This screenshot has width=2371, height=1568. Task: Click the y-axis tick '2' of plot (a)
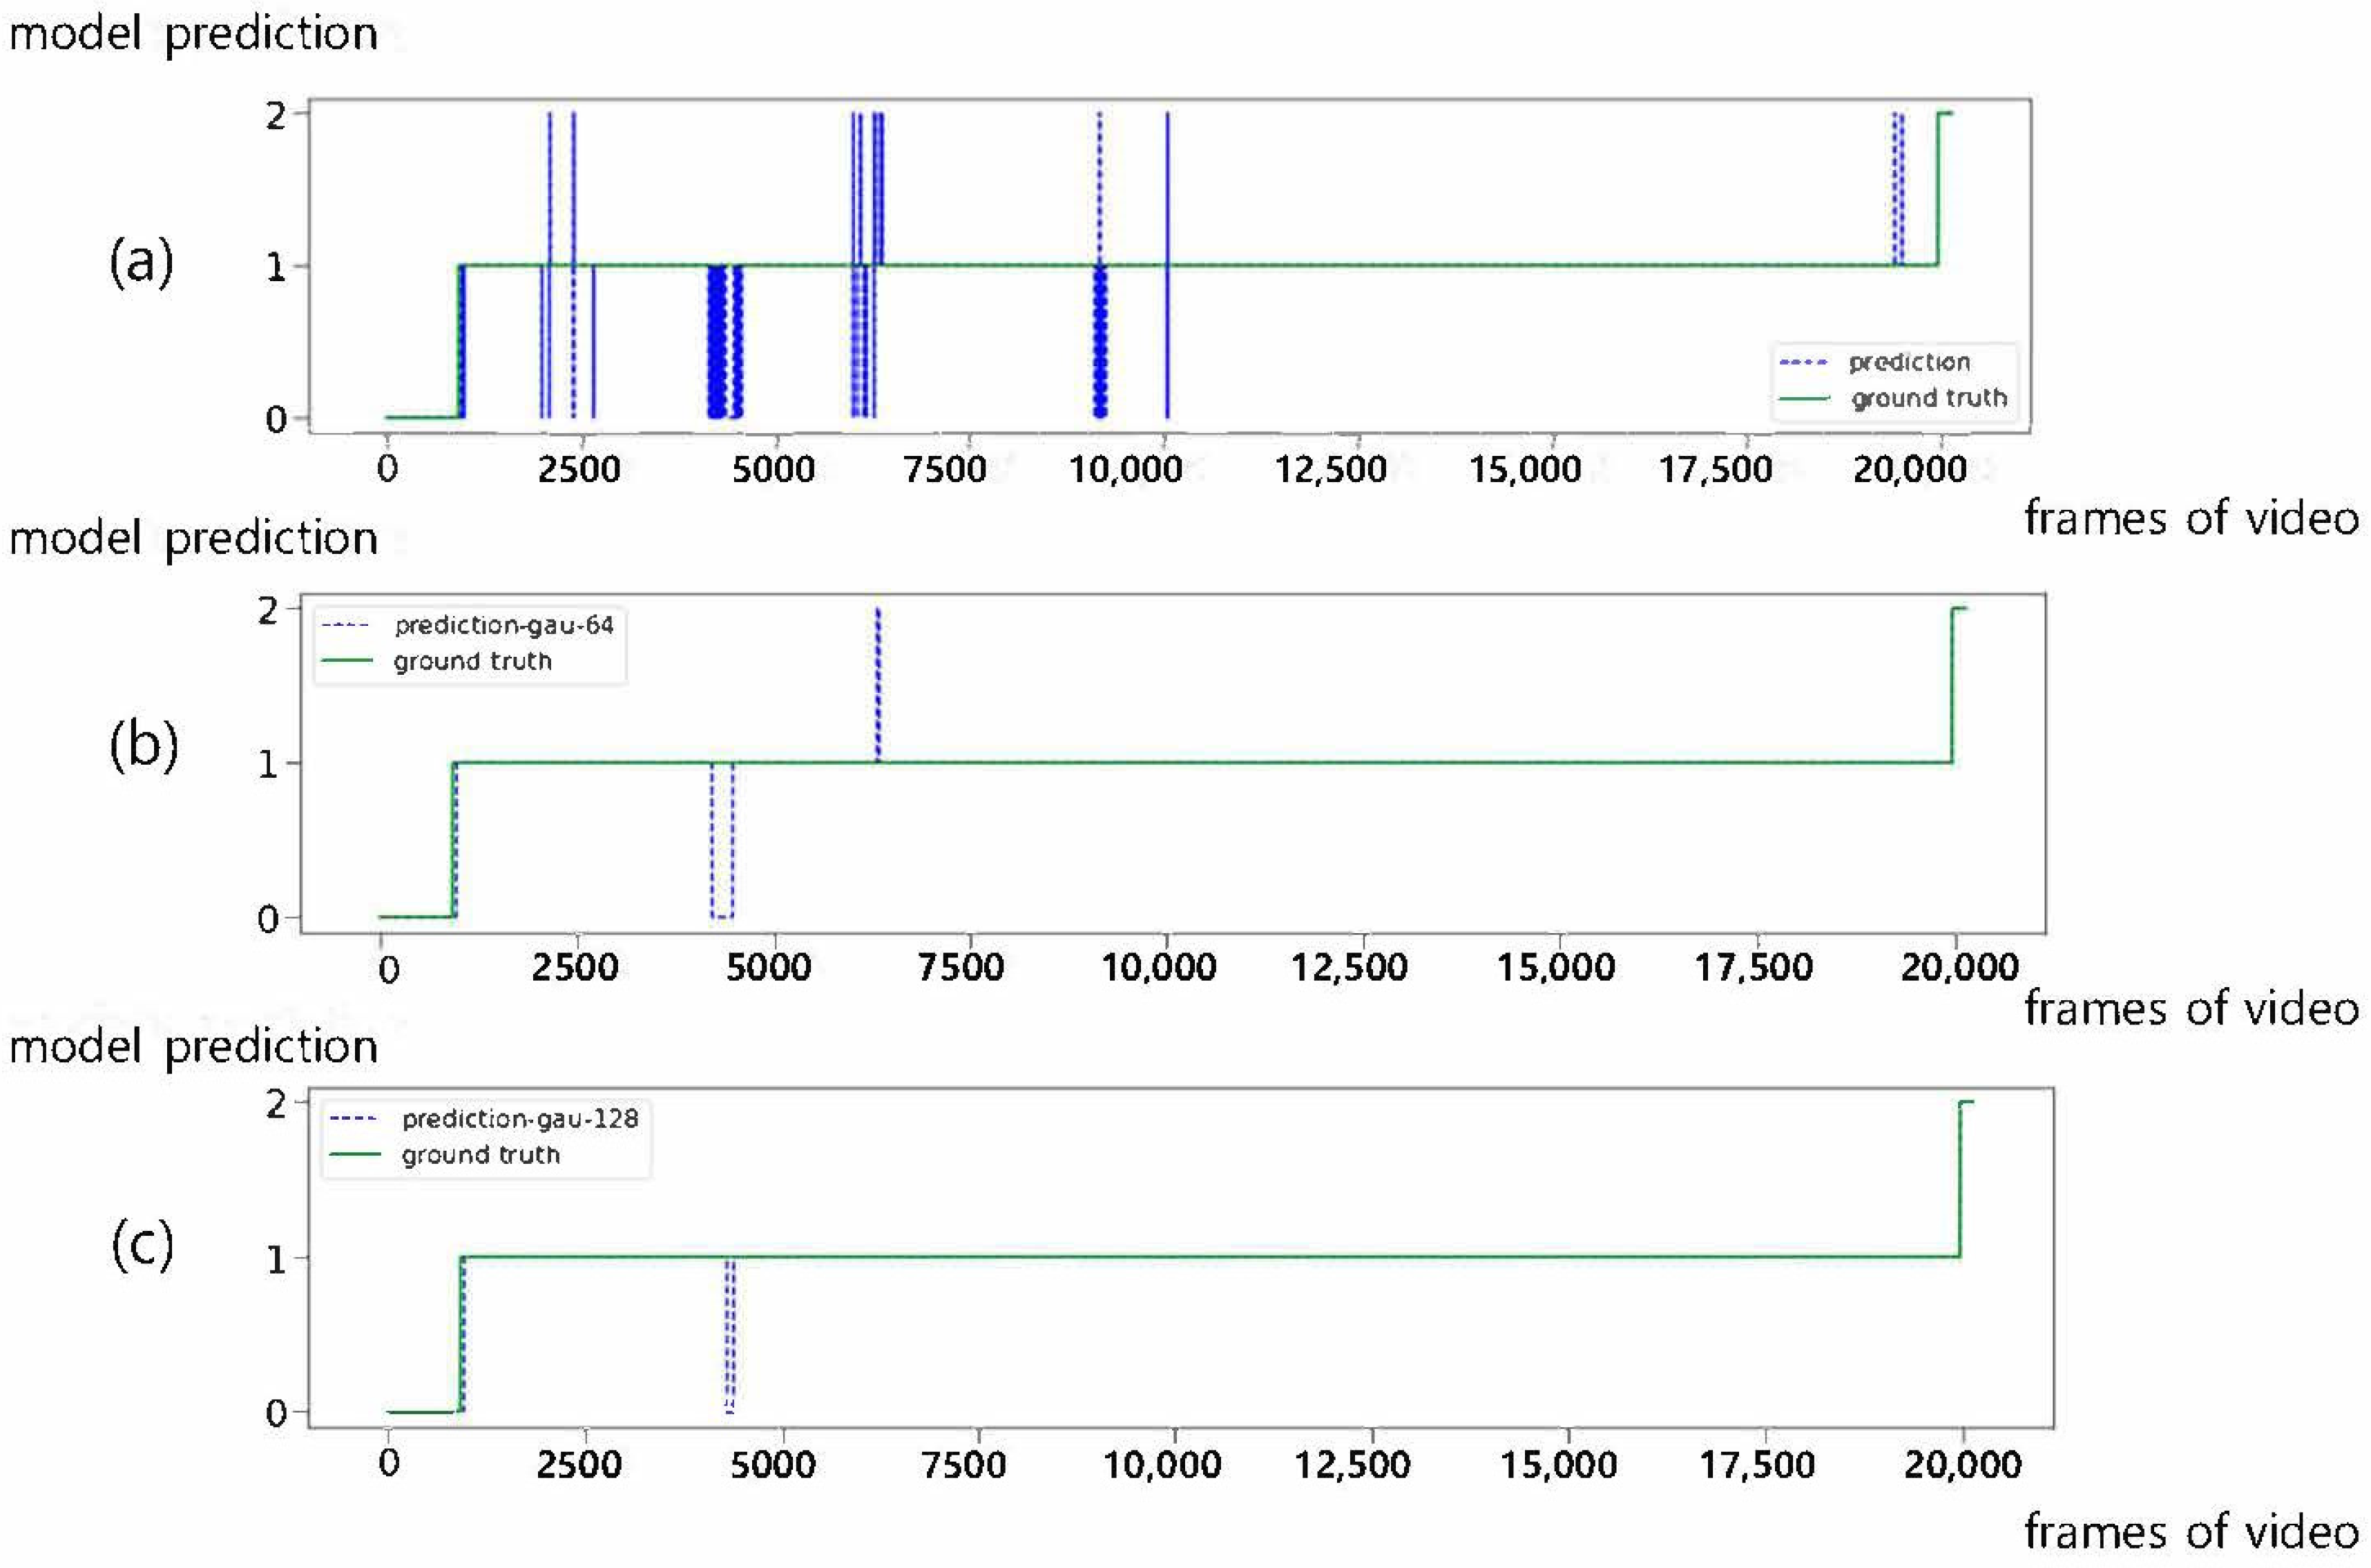pos(275,116)
